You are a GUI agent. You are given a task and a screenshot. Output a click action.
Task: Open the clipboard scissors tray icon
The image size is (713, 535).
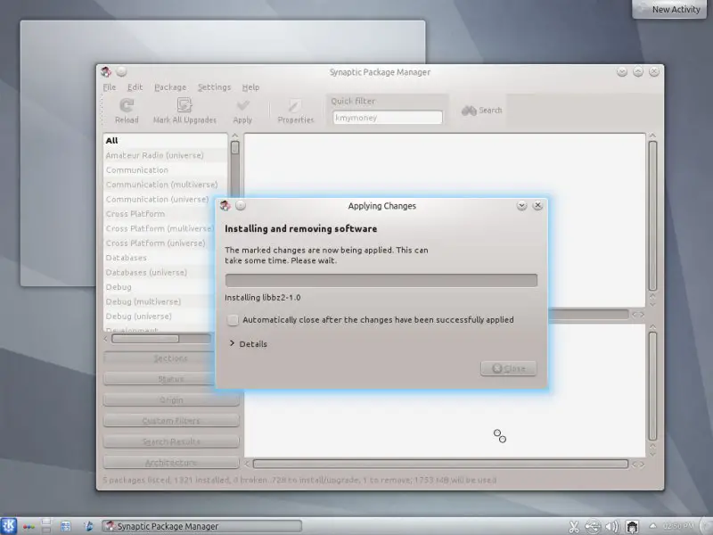tap(574, 526)
